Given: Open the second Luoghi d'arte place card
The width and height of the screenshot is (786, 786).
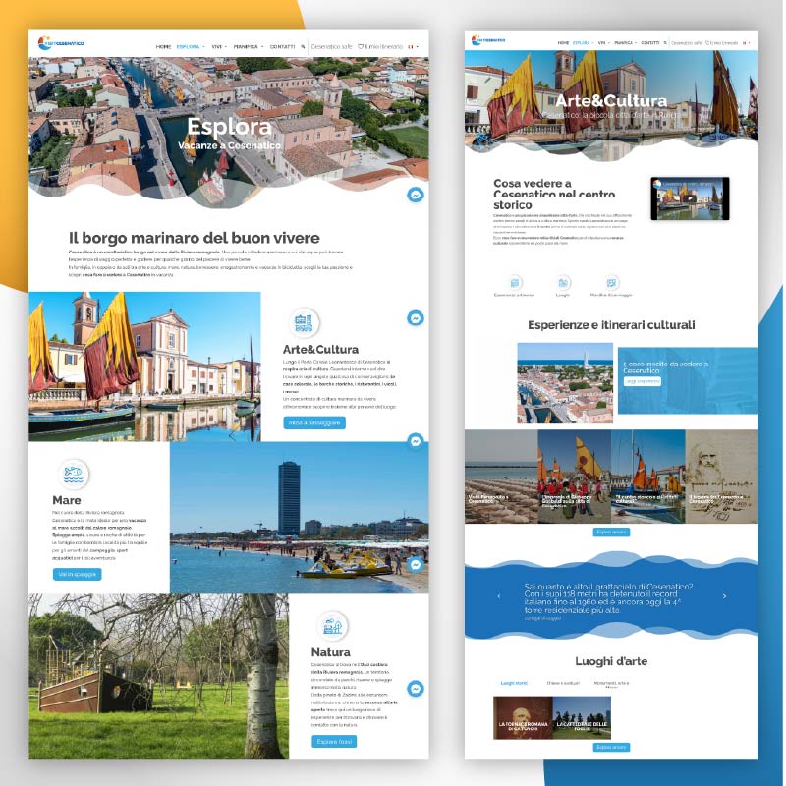Looking at the screenshot, I should 582,718.
